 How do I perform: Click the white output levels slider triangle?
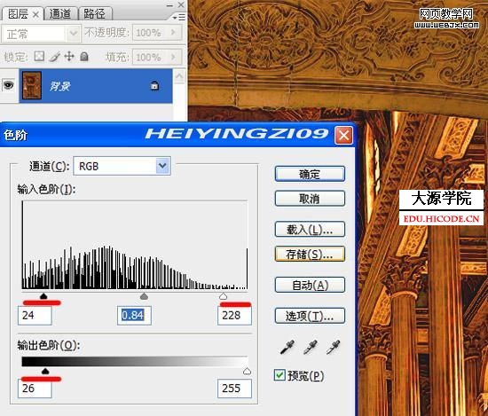(247, 371)
